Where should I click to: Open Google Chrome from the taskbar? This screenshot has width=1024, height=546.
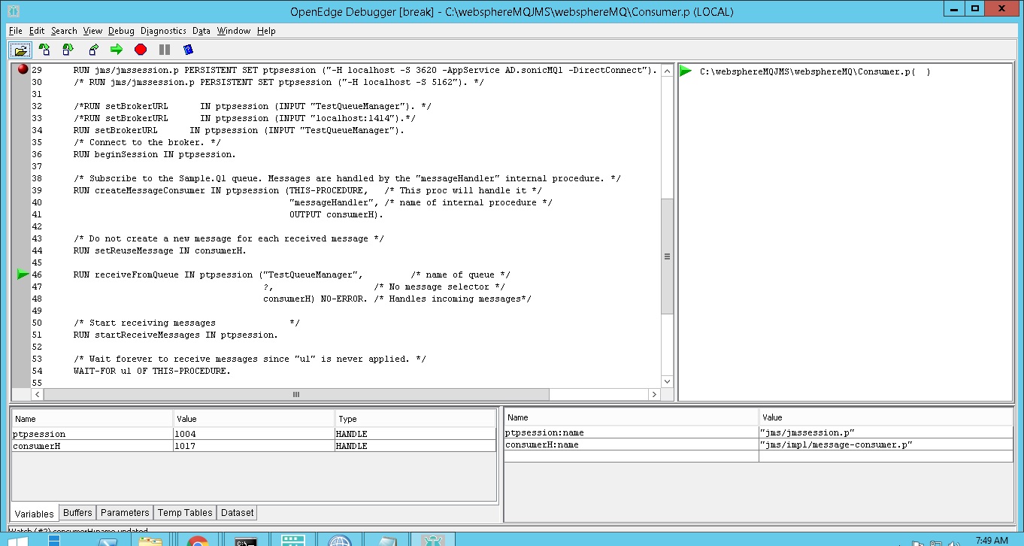point(198,540)
